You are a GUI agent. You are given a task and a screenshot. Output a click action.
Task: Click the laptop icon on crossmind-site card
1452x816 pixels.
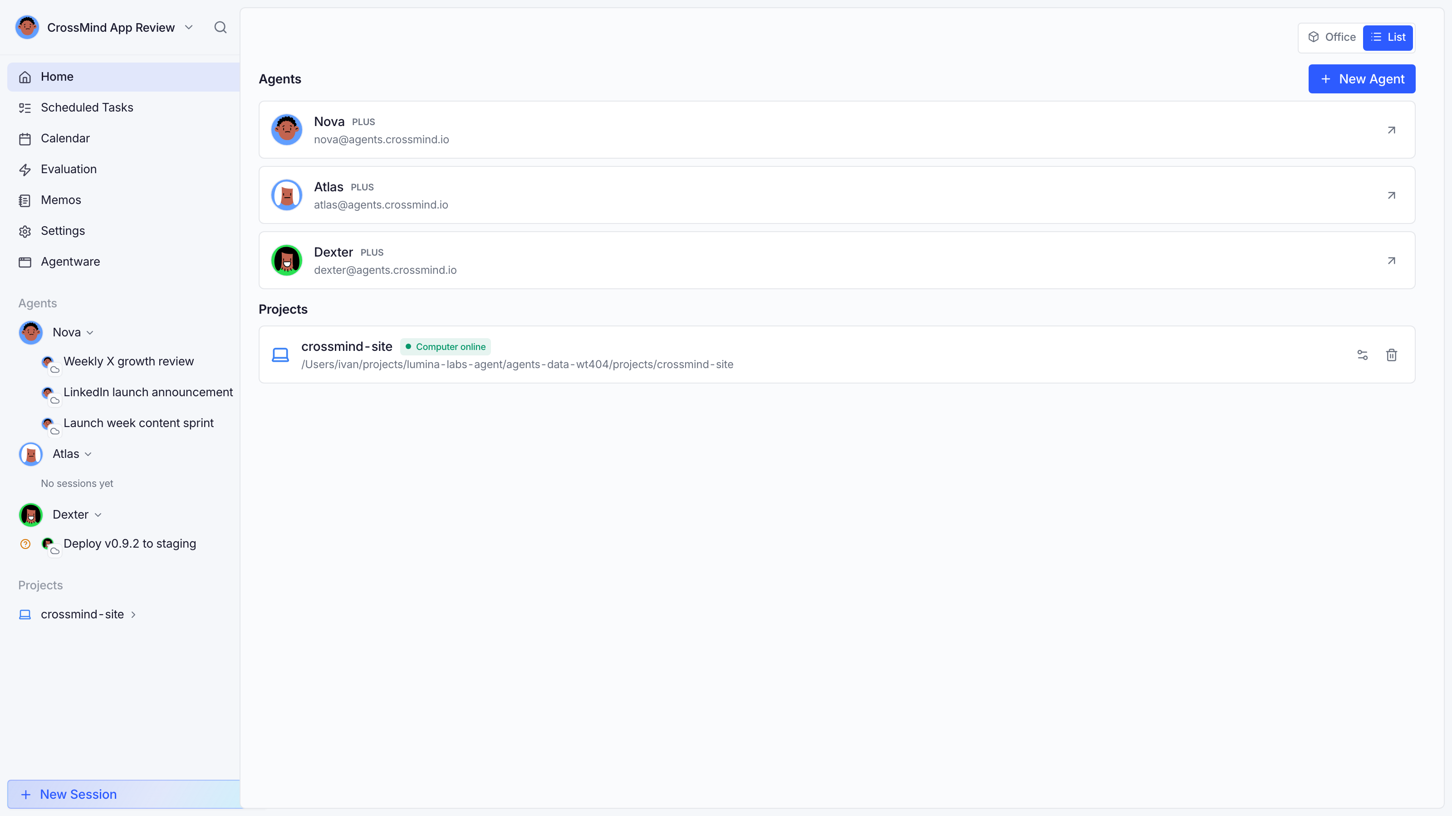pyautogui.click(x=280, y=355)
